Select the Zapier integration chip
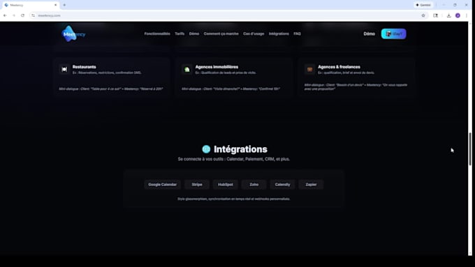This screenshot has width=475, height=267. (311, 185)
